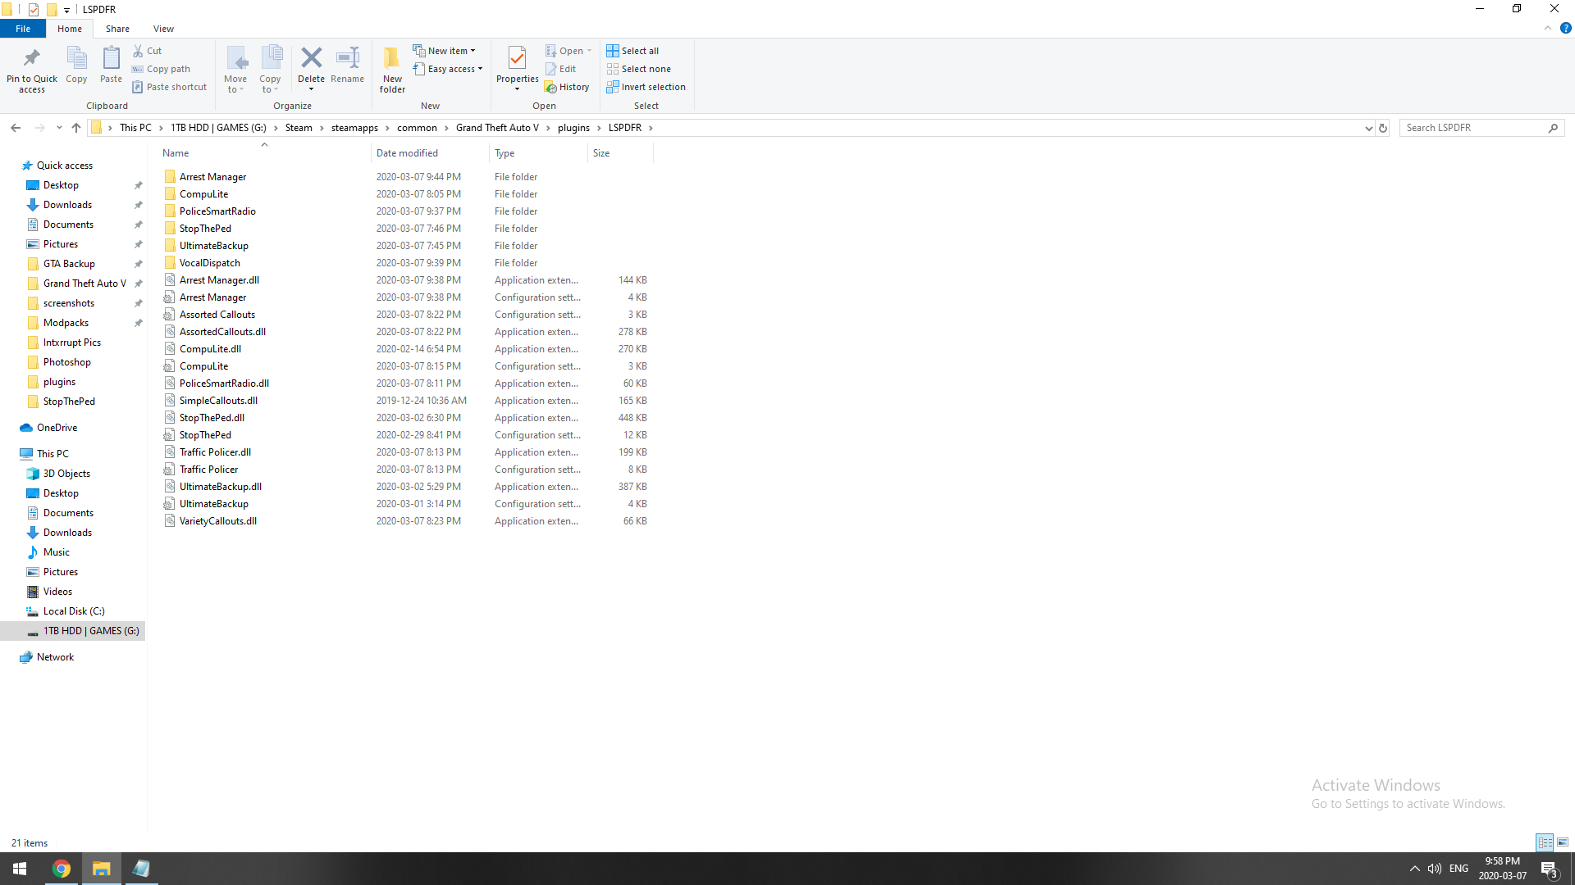Click Select all in ribbon
Viewport: 1575px width, 885px height.
(632, 51)
